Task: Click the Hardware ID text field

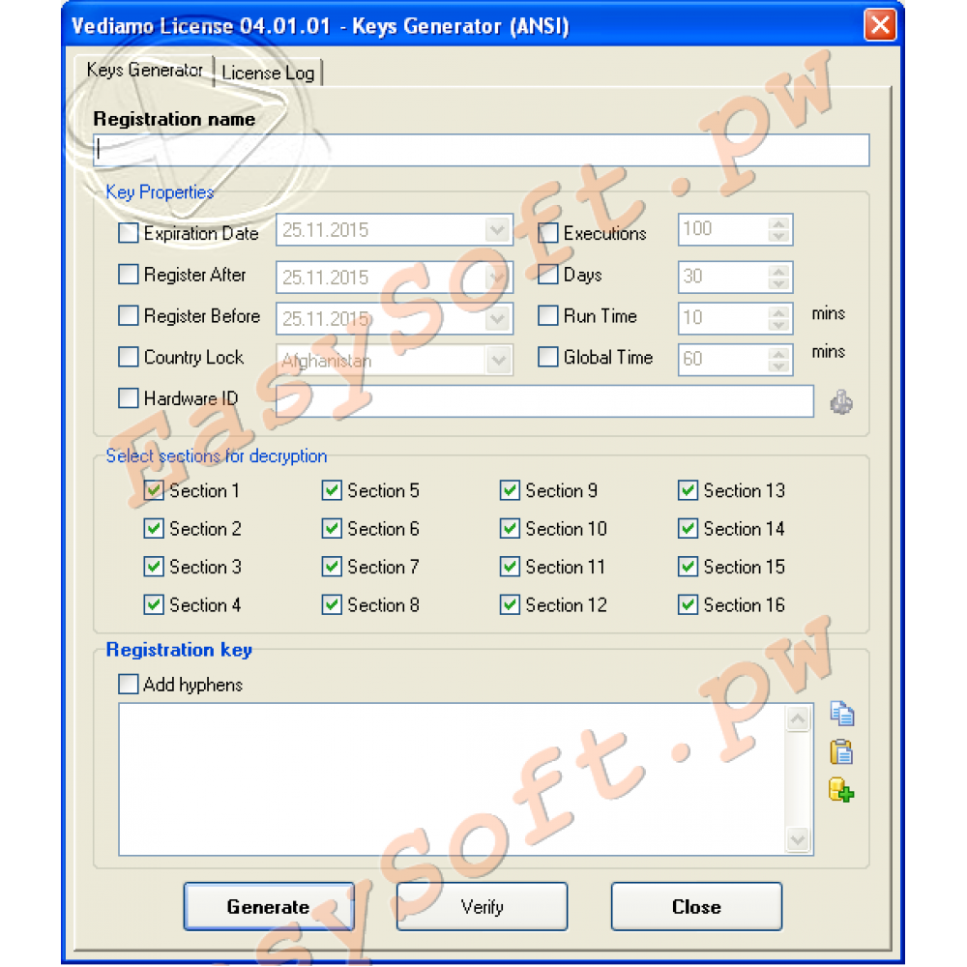Action: coord(544,401)
